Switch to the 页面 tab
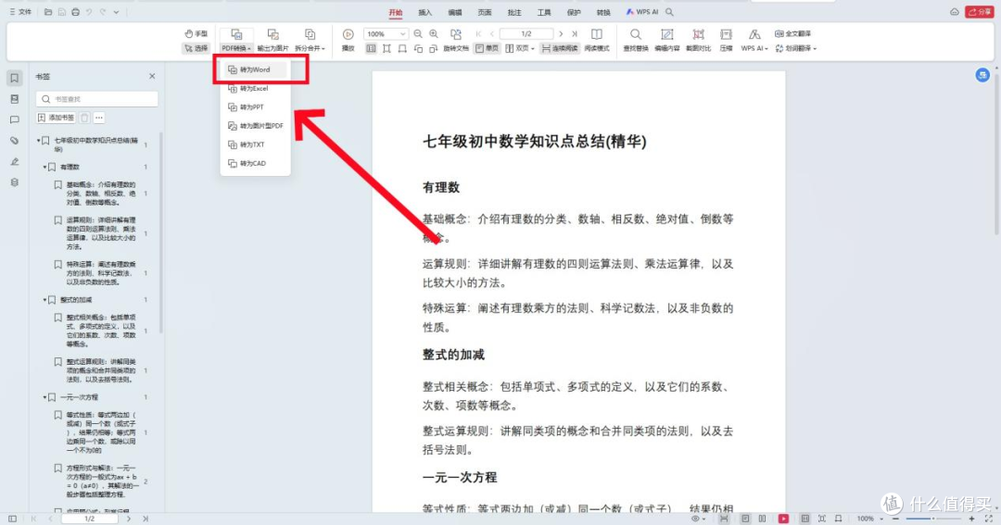 485,12
